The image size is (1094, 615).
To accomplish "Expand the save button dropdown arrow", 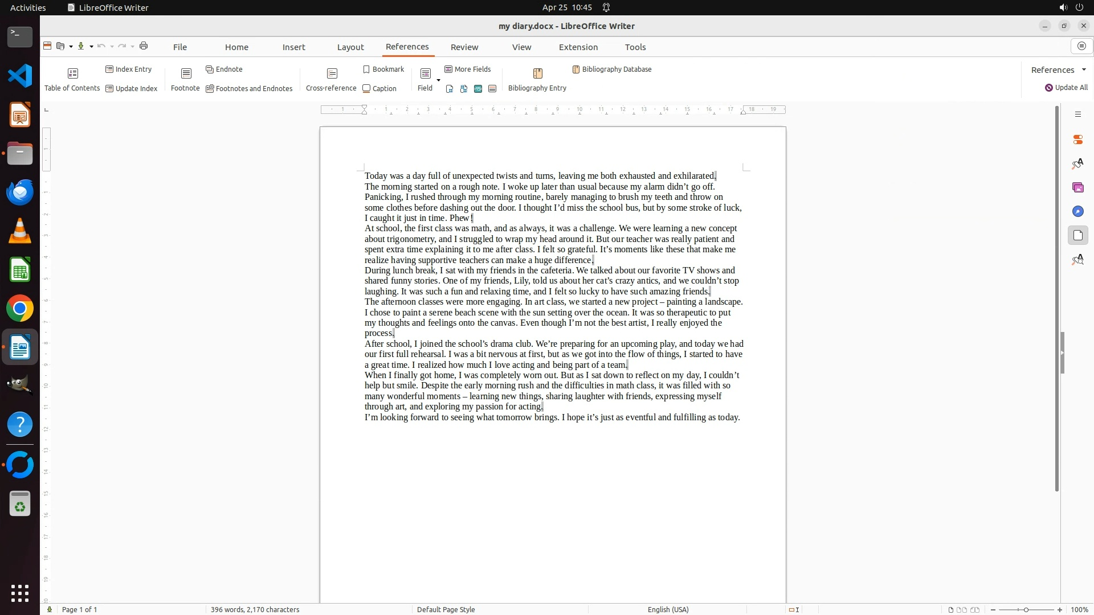I will pyautogui.click(x=91, y=47).
